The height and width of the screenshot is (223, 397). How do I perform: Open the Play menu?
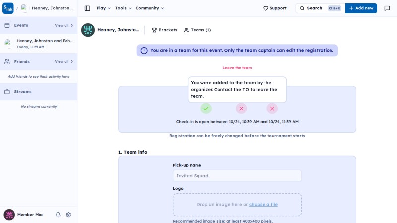coord(104,8)
